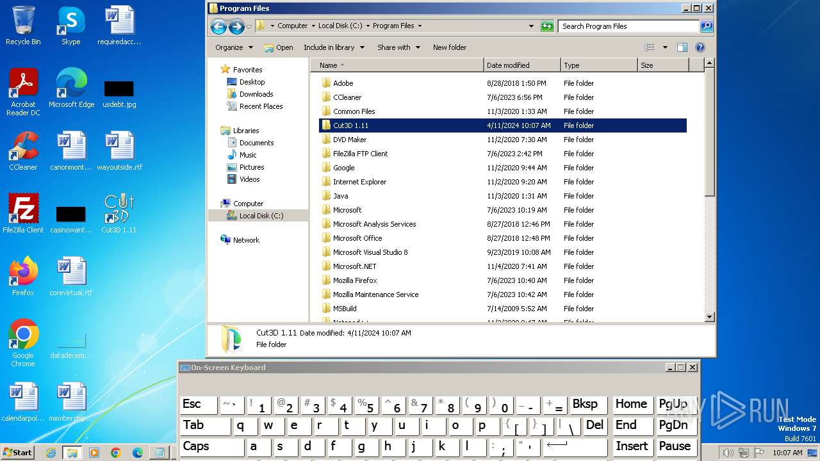Select Pictures library in navigation pane
The image size is (820, 461).
tap(252, 167)
